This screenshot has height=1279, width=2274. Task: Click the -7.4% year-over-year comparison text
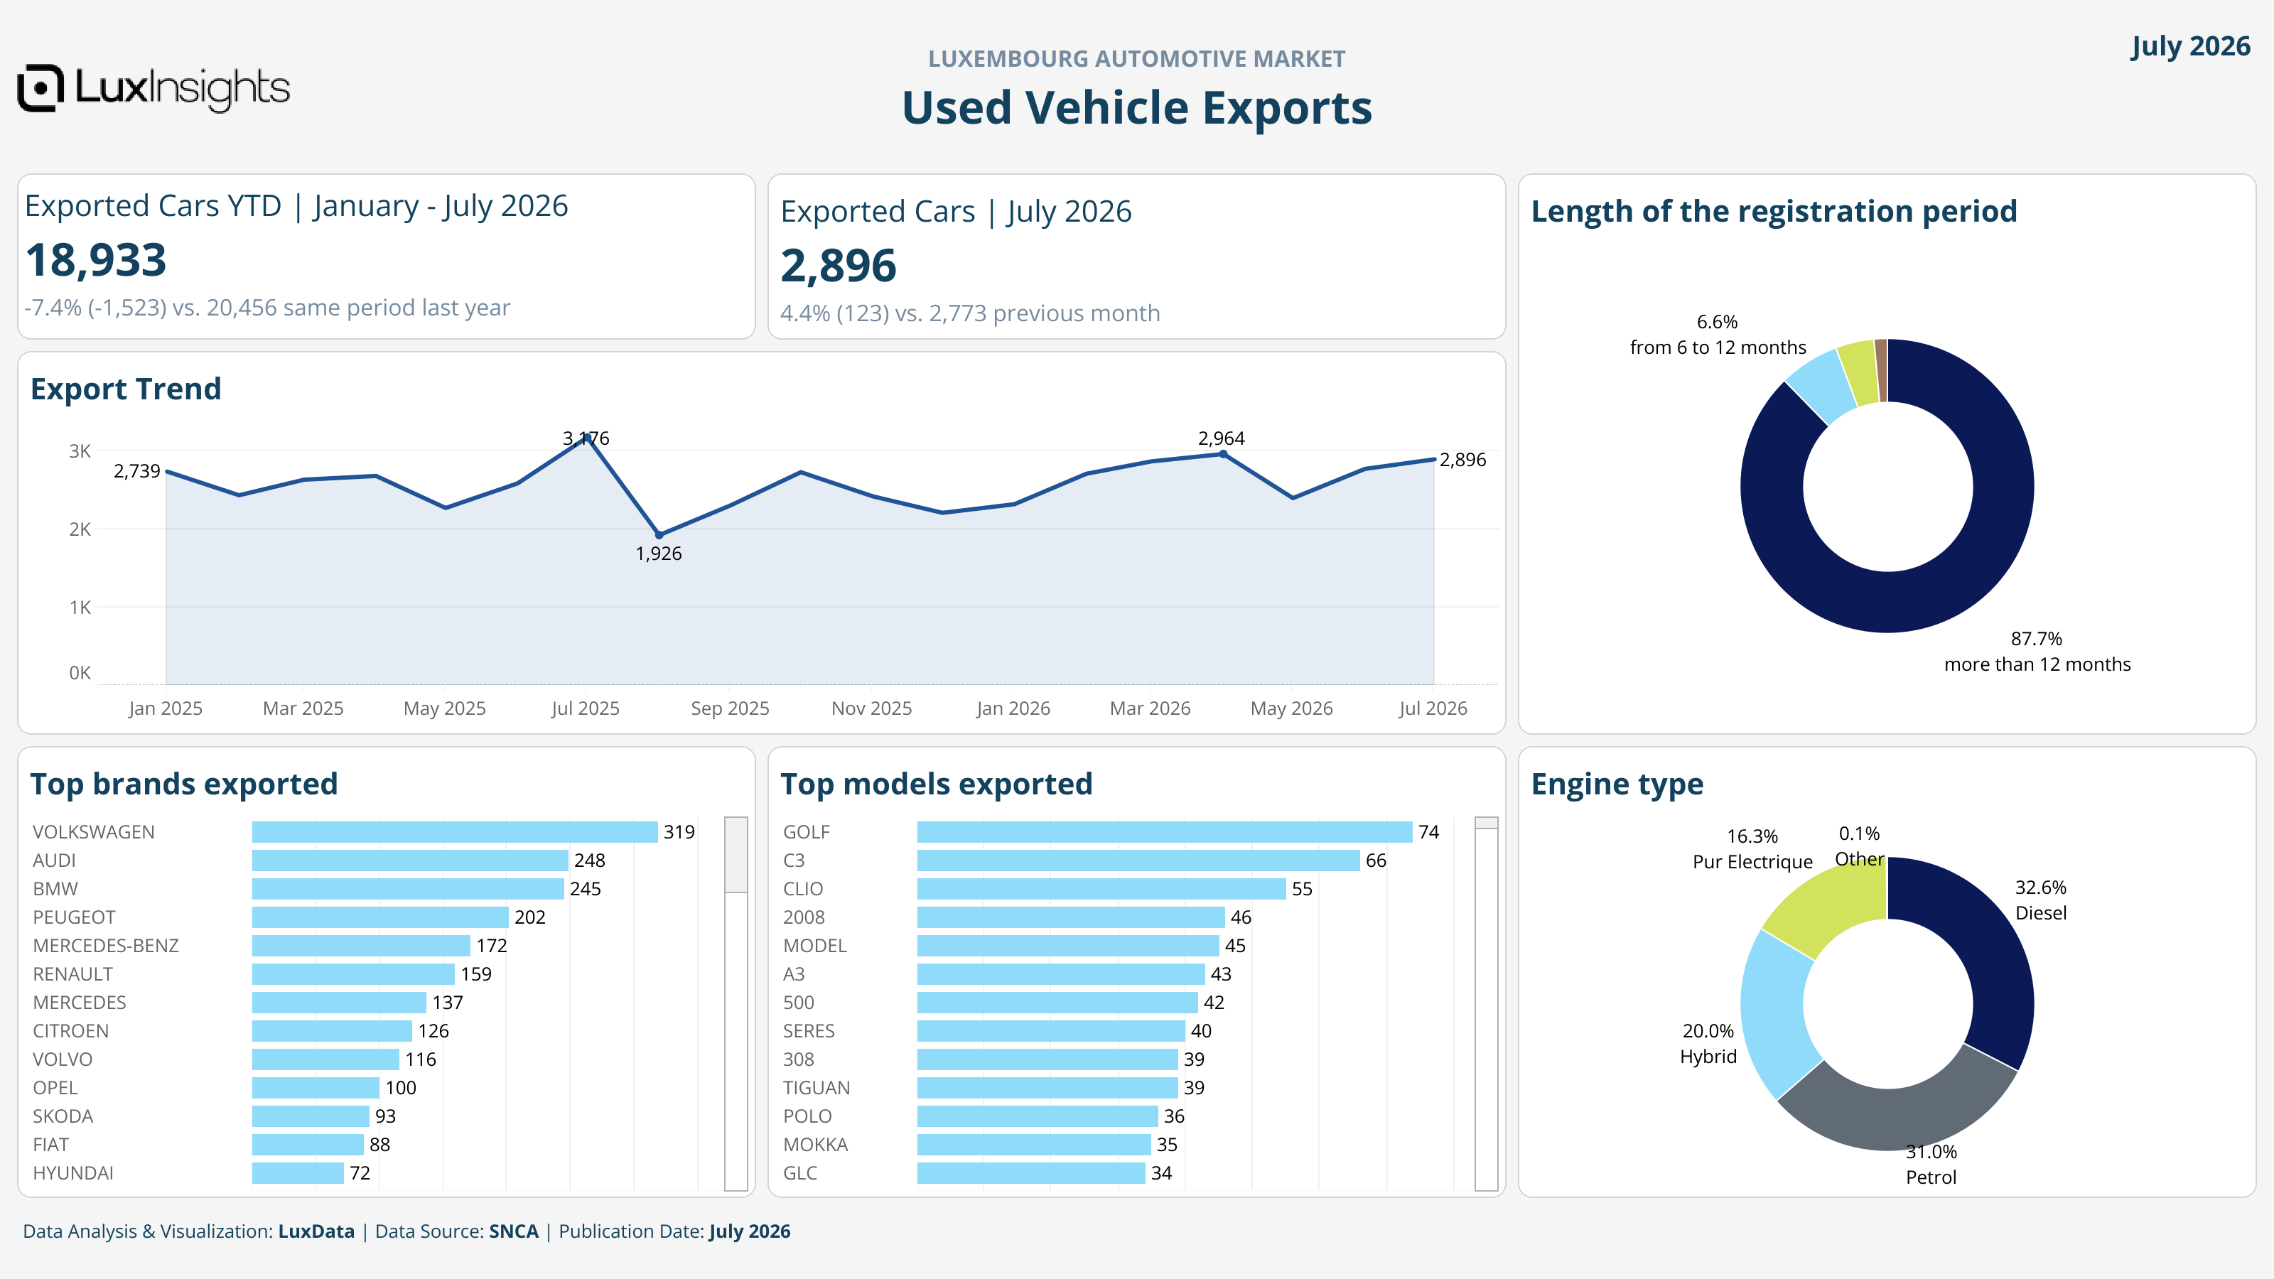267,307
